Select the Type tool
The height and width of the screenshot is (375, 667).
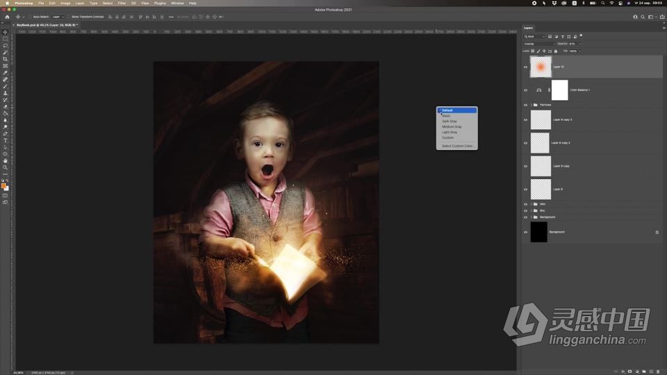click(x=5, y=141)
